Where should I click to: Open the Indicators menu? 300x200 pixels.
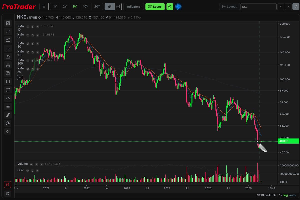[133, 7]
